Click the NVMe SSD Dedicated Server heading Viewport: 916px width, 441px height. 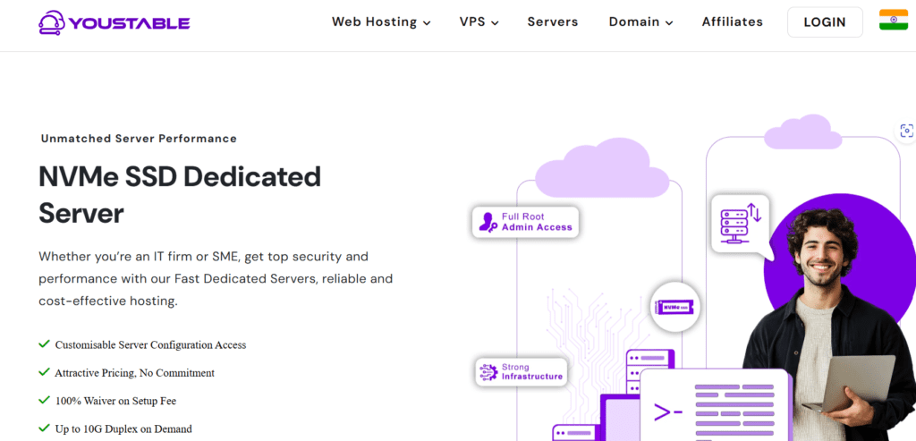(180, 195)
